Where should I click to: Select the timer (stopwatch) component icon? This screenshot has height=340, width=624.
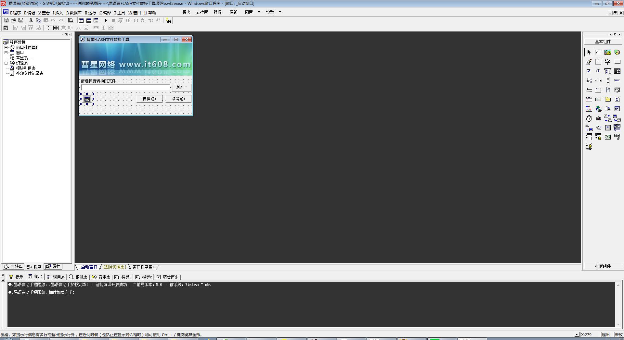pos(589,118)
